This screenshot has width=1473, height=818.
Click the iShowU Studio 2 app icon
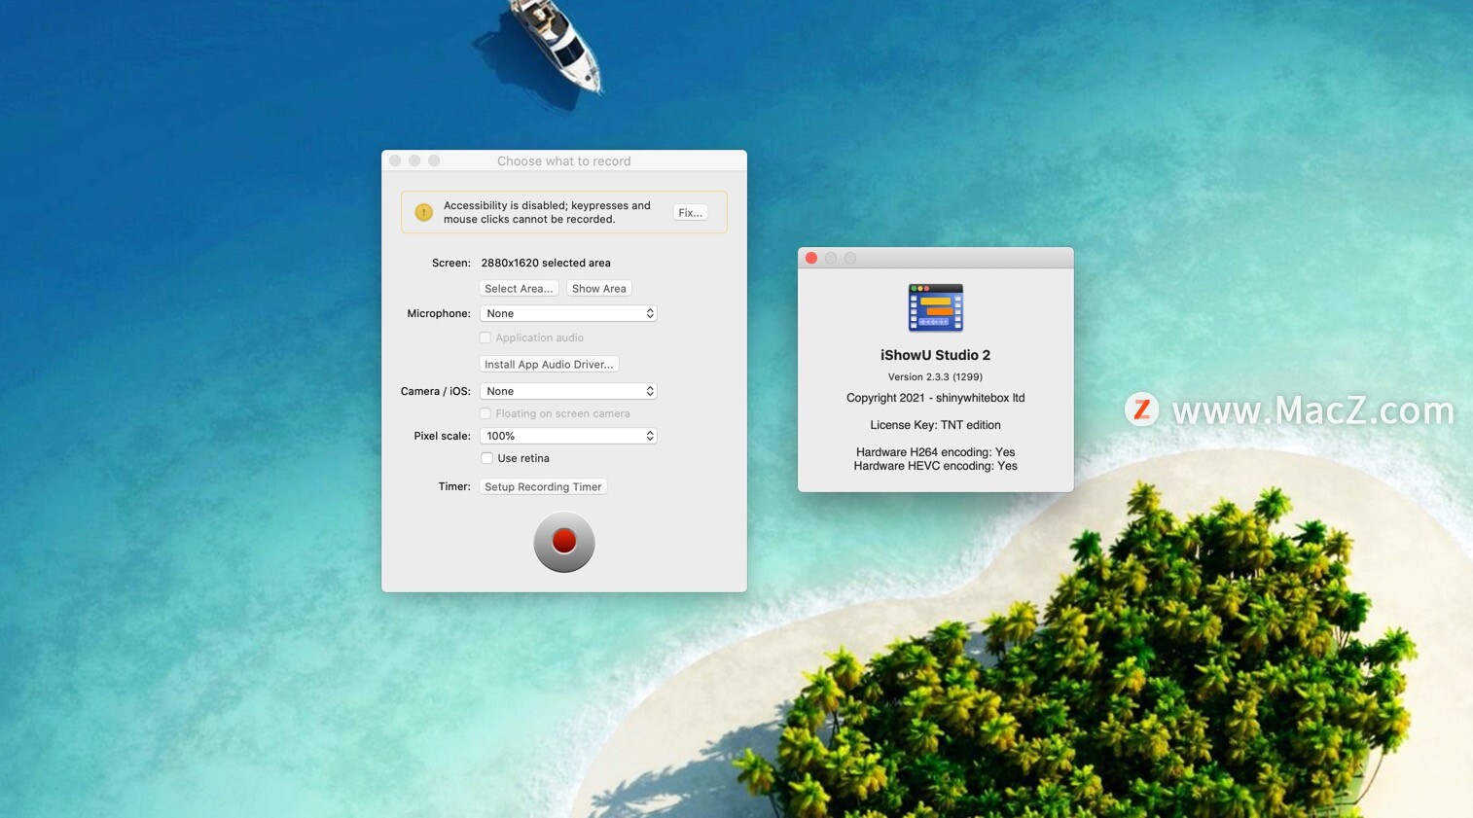[935, 308]
